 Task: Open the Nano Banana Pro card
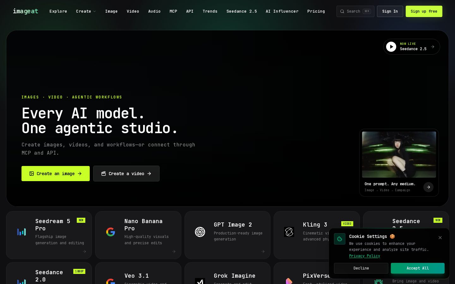pos(138,235)
